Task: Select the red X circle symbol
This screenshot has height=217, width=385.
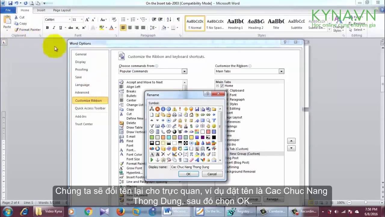Action: (x=157, y=109)
